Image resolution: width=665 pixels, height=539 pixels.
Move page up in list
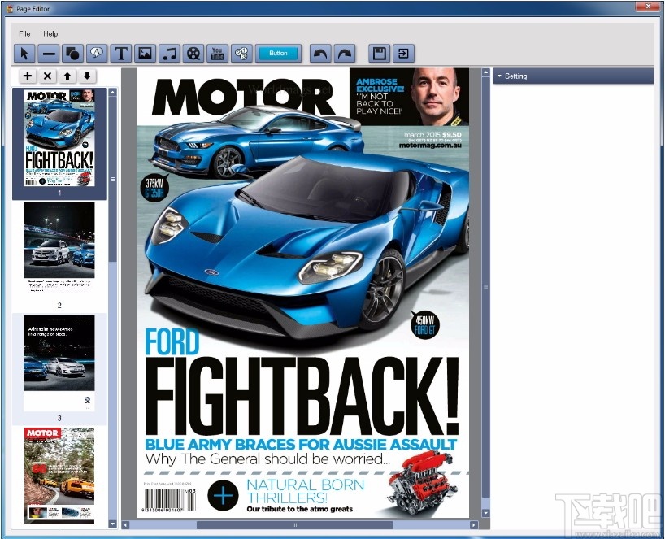pos(67,76)
